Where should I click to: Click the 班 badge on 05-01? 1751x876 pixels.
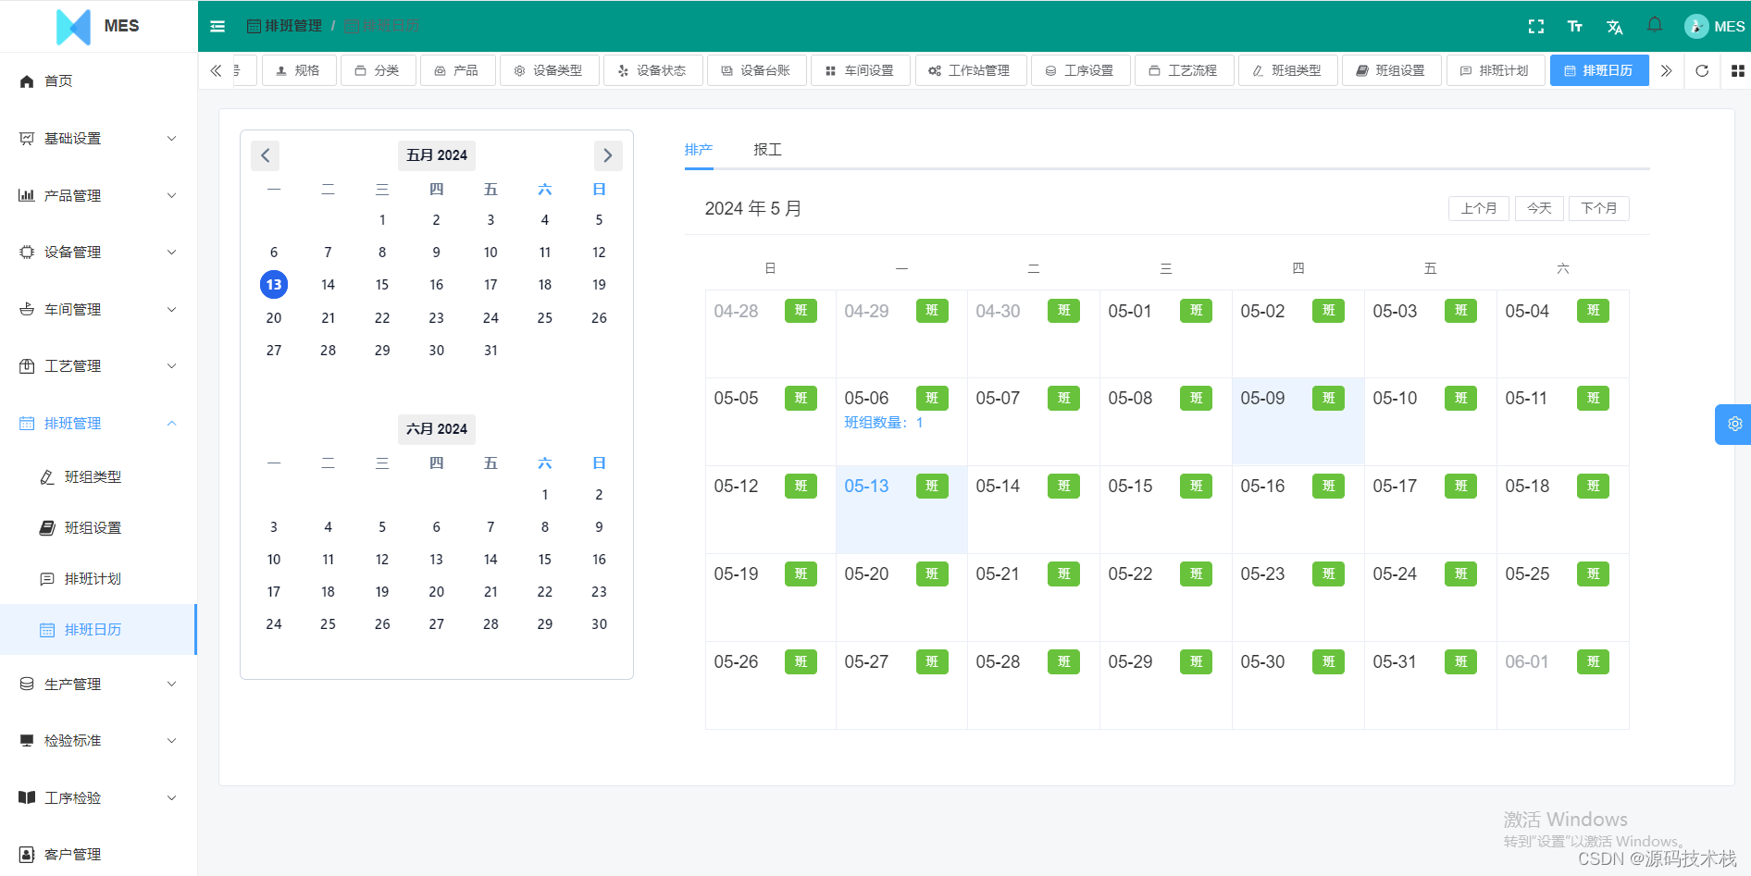click(1196, 311)
